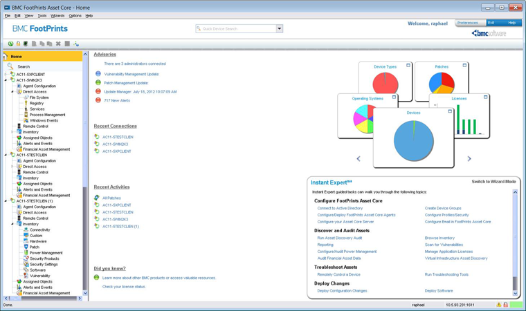This screenshot has height=311, width=526.
Task: Maximize the Patches chart widget
Action: click(464, 65)
